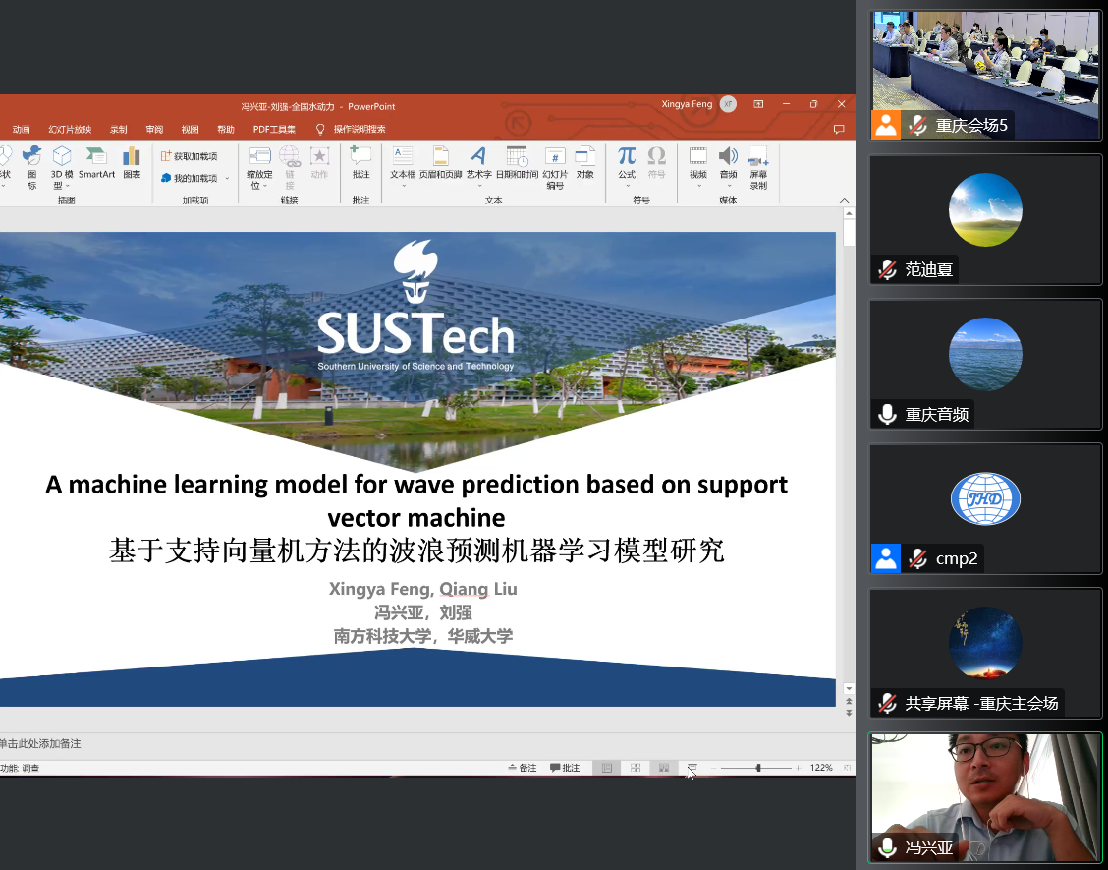Click 范迪夏's muted microphone icon
Viewport: 1108px width, 870px height.
pos(888,269)
